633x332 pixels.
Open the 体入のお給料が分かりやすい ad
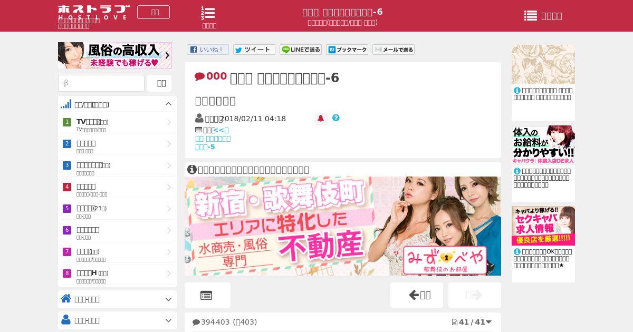[x=543, y=145]
